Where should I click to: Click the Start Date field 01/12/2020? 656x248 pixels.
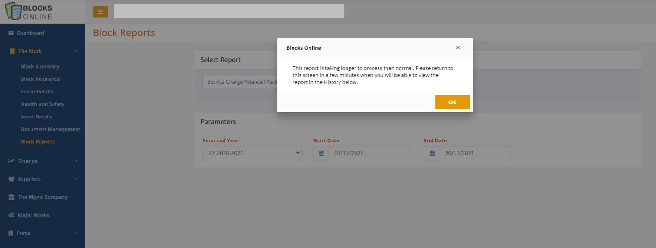(x=371, y=153)
